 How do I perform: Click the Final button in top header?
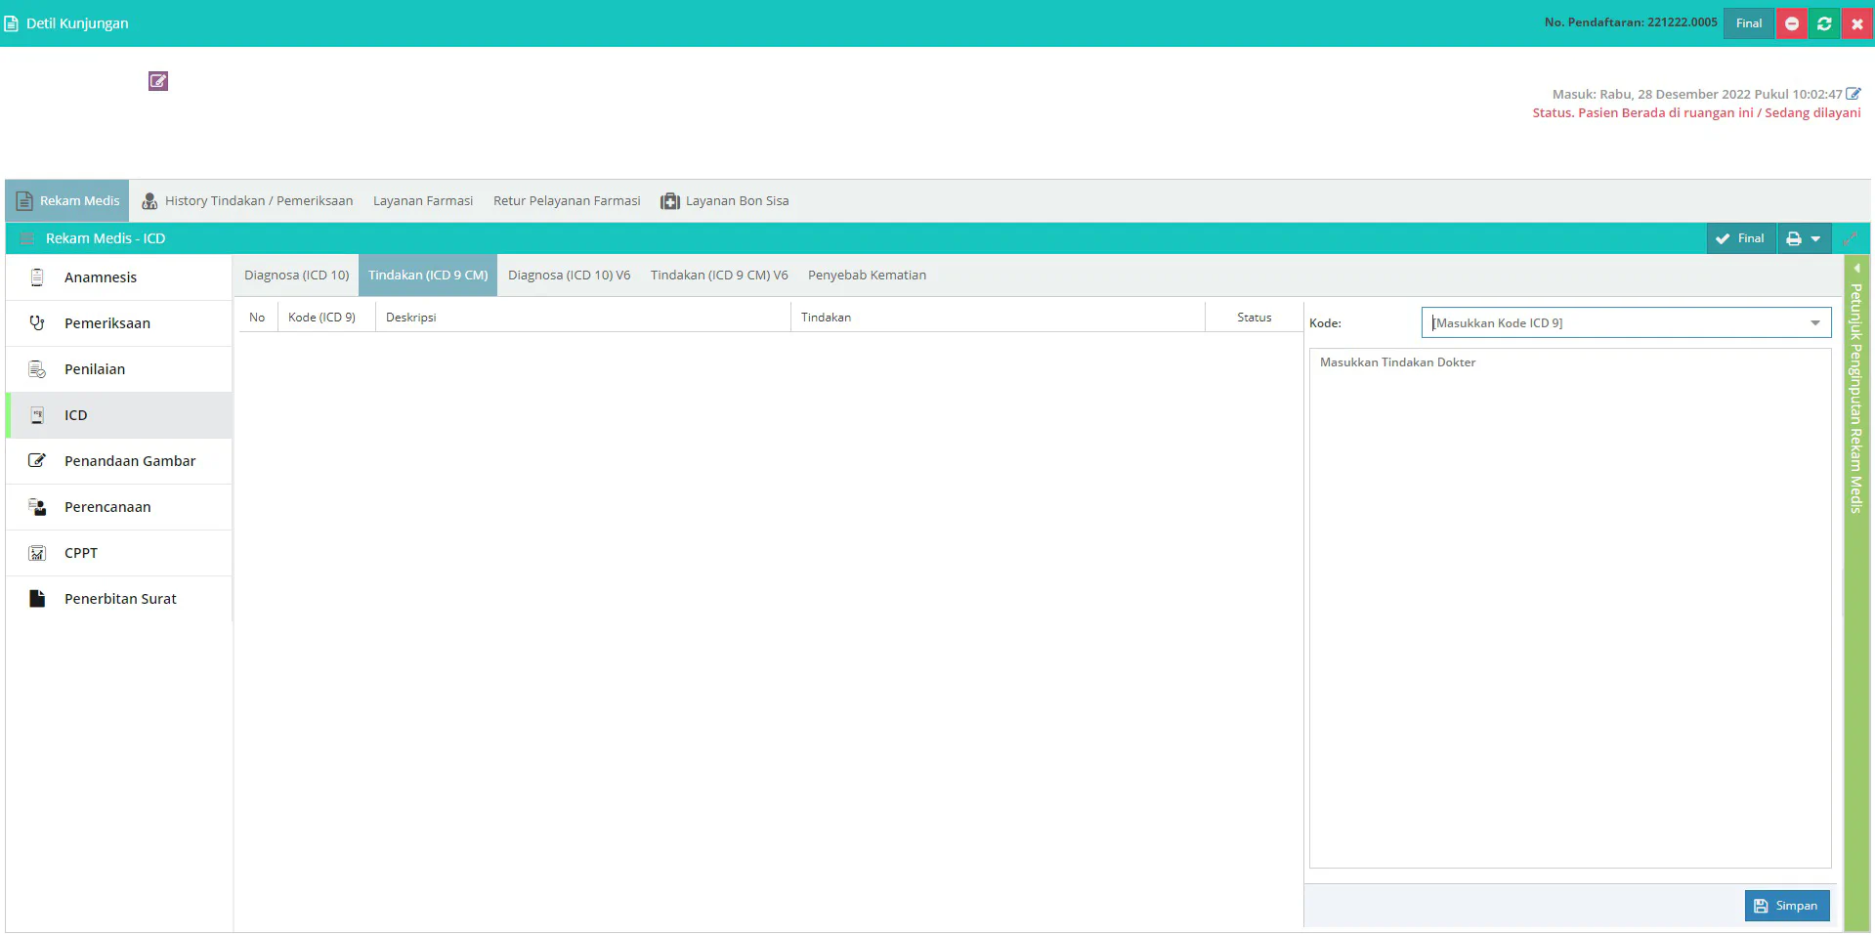[x=1748, y=23]
